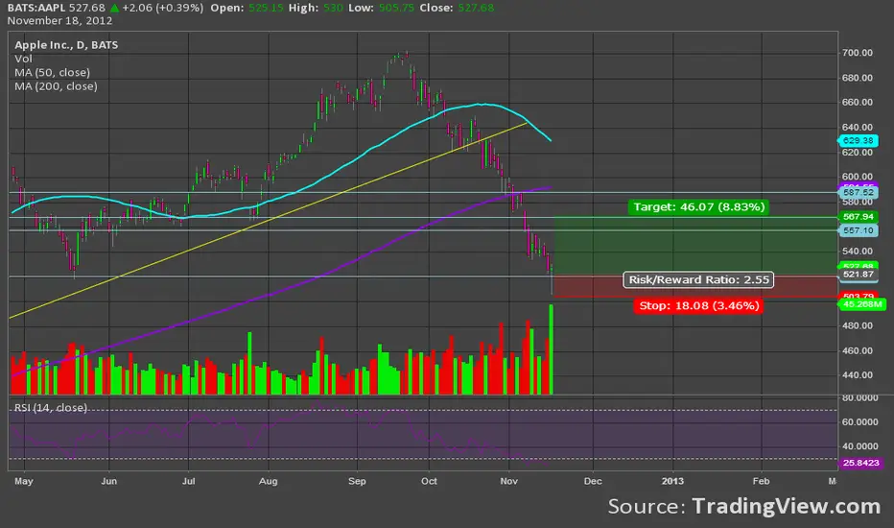Click the 521.87 price tag
Image resolution: width=894 pixels, height=528 pixels.
(859, 275)
